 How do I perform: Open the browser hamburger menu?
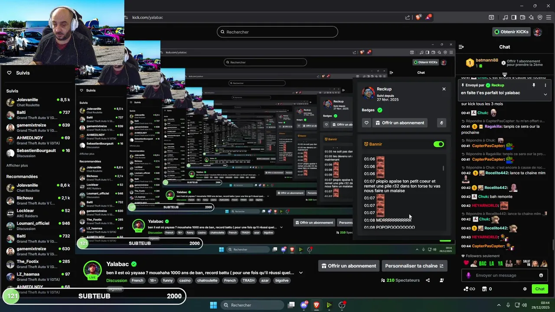[548, 17]
